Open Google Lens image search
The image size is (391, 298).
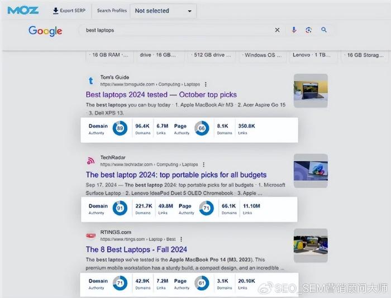click(309, 30)
